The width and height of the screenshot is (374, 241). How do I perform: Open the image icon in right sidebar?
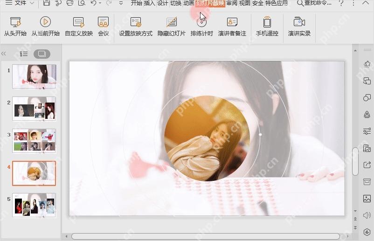pyautogui.click(x=367, y=198)
